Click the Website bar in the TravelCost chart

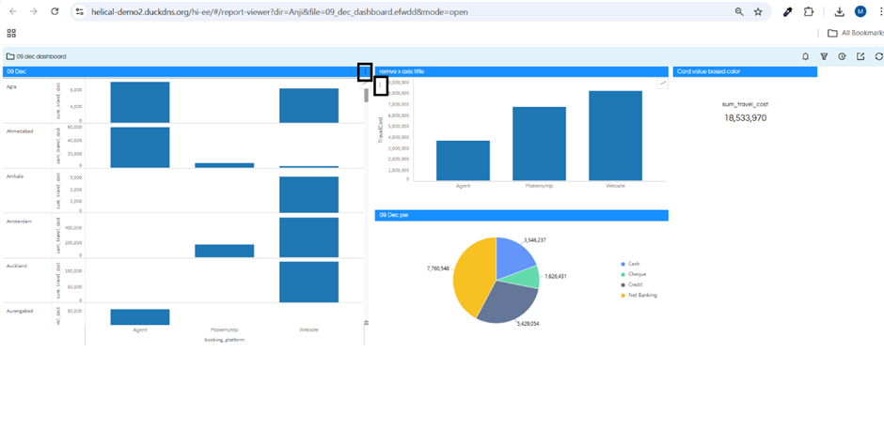[615, 135]
